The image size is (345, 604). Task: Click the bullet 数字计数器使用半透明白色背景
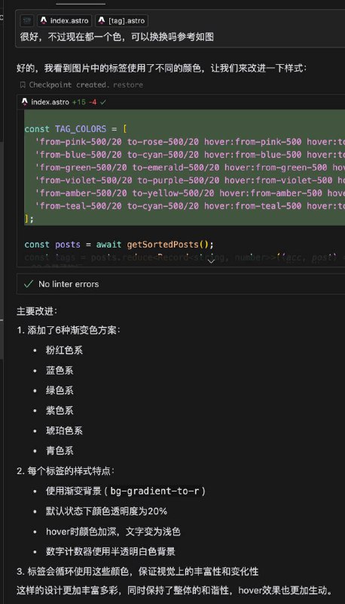pos(111,551)
